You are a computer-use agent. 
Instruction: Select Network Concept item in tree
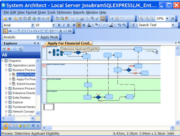pyautogui.click(x=24, y=111)
